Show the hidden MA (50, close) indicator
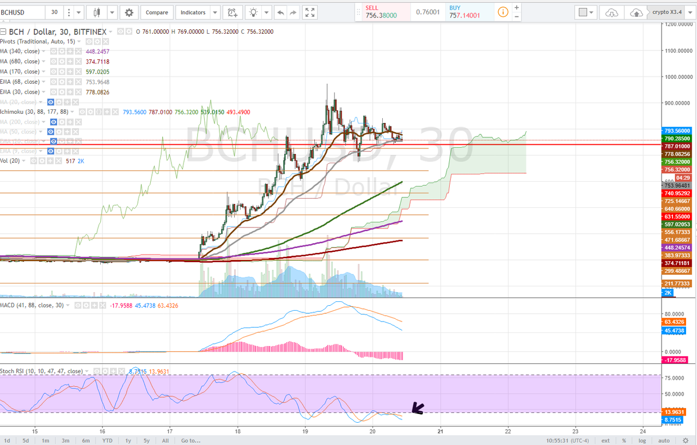 pyautogui.click(x=51, y=132)
